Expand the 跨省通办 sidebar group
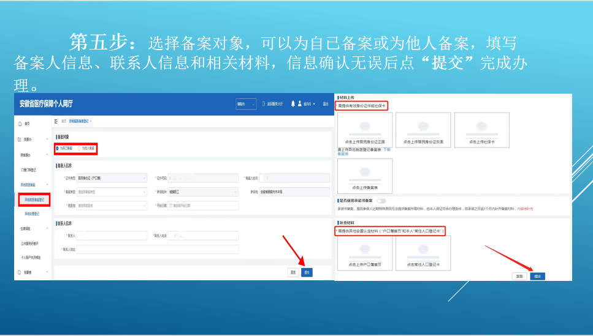This screenshot has height=336, width=593. pos(47,155)
